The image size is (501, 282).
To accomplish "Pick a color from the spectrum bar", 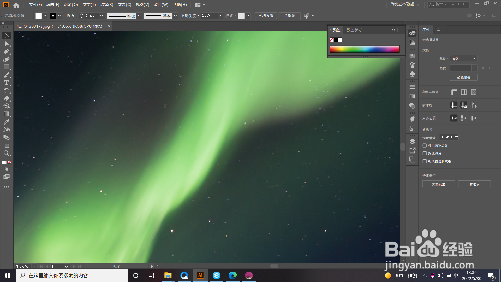I will click(x=365, y=49).
